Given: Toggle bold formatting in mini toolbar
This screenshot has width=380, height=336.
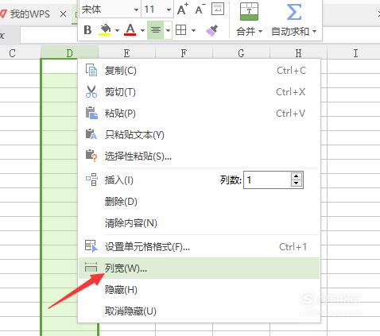Looking at the screenshot, I should 87,30.
